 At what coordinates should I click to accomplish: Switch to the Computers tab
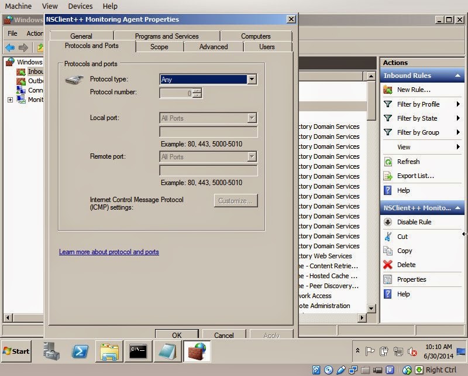pos(256,36)
